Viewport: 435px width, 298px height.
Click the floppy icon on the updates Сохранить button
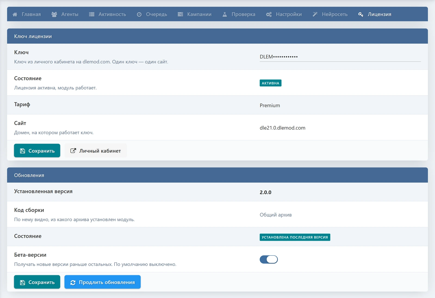tap(23, 283)
